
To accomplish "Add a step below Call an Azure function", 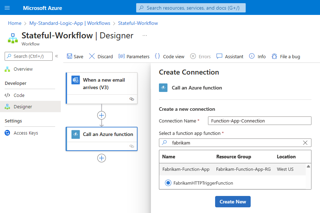I will 102,158.
